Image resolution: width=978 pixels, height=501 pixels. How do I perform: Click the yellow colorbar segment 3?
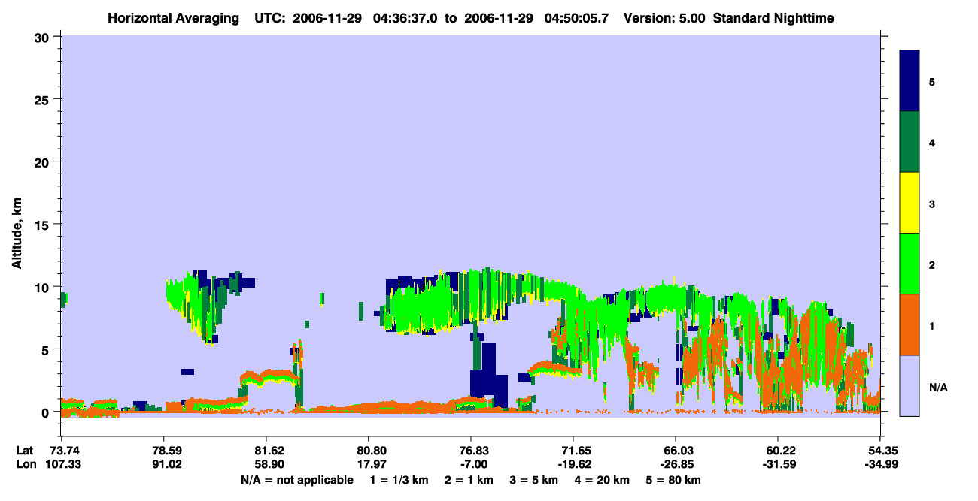(x=910, y=203)
